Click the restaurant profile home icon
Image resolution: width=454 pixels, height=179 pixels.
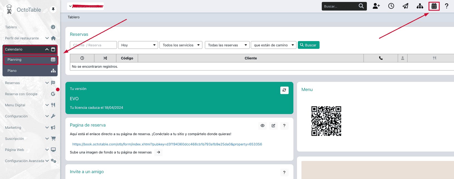(x=53, y=38)
